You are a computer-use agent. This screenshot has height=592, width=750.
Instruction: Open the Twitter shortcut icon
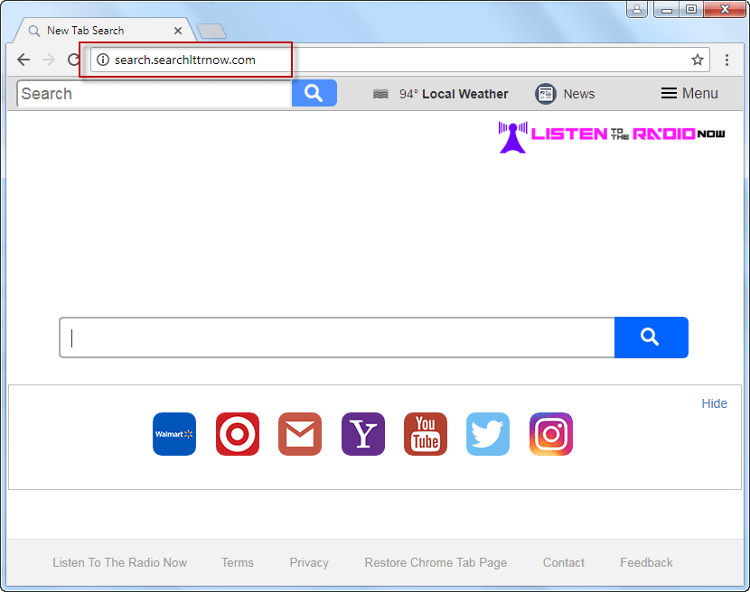click(x=488, y=434)
